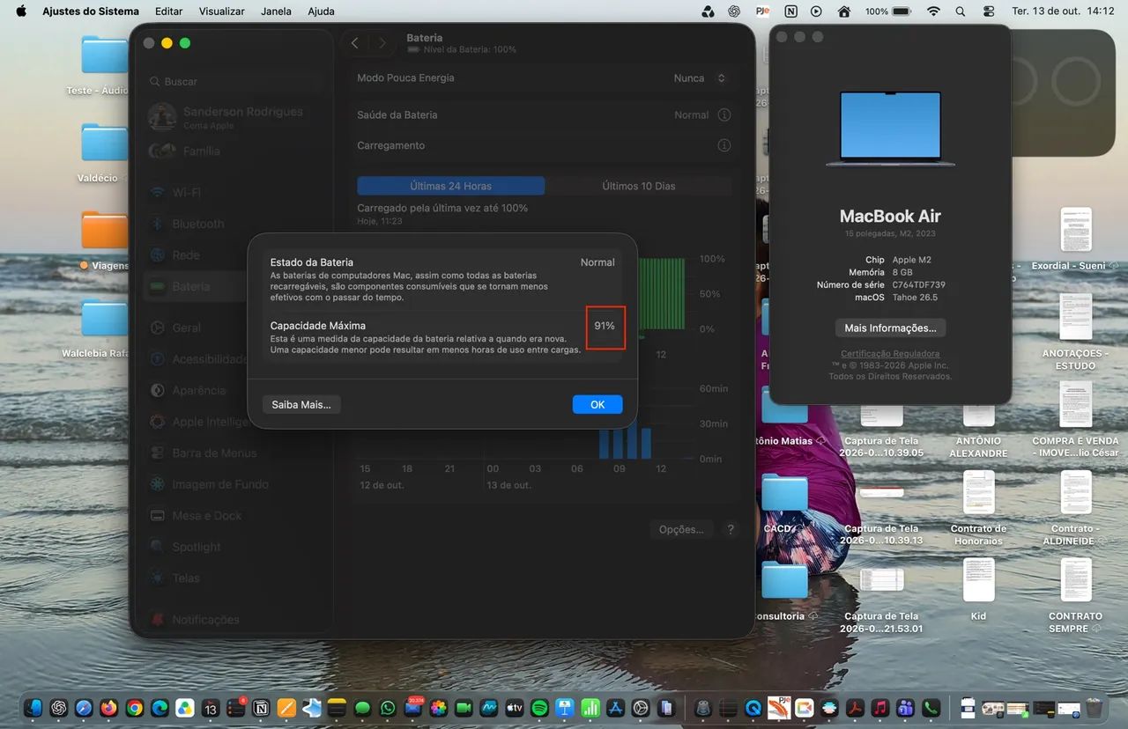Viewport: 1128px width, 729px height.
Task: Click the Saiba Mais button
Action: [x=301, y=404]
